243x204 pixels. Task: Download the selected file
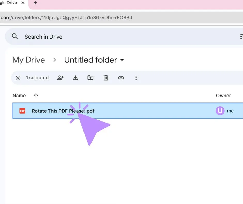point(75,78)
